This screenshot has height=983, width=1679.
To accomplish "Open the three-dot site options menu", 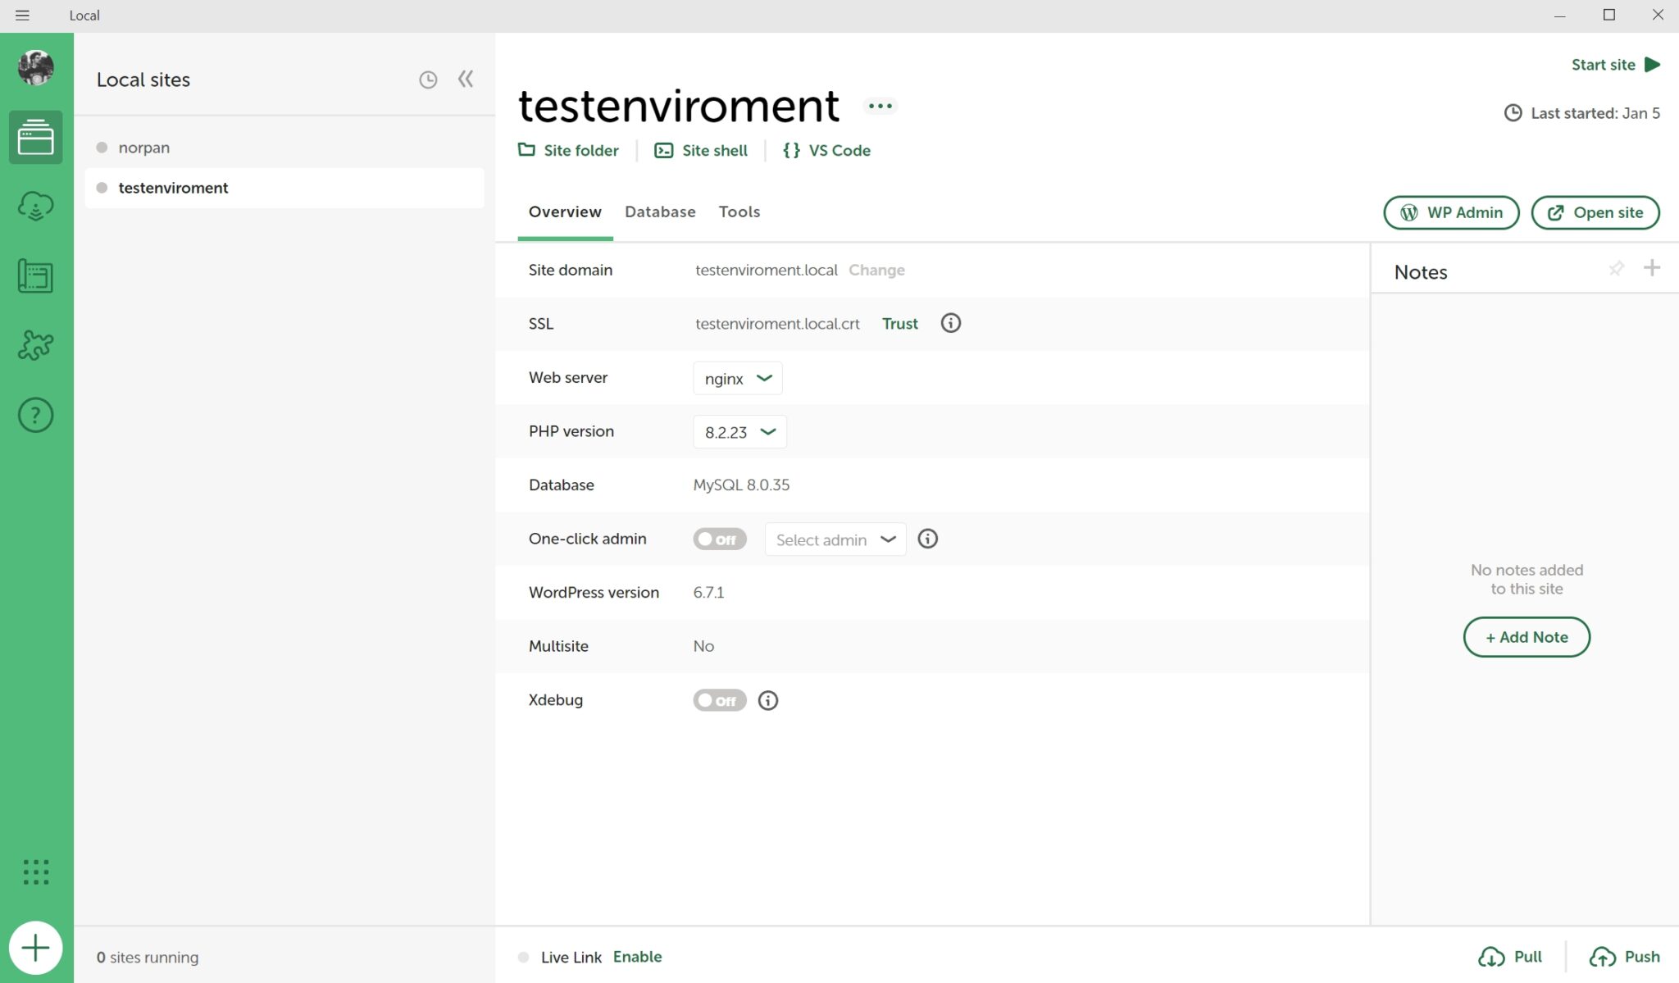I will click(x=880, y=106).
